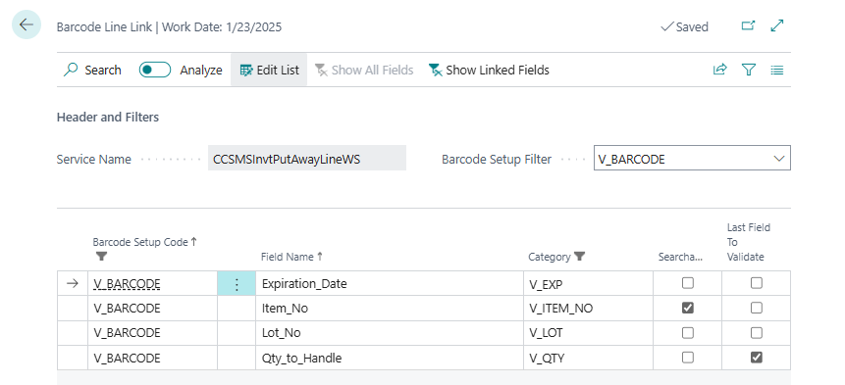
Task: Select V_BARCODE cell in Lot_No row
Action: coord(152,333)
